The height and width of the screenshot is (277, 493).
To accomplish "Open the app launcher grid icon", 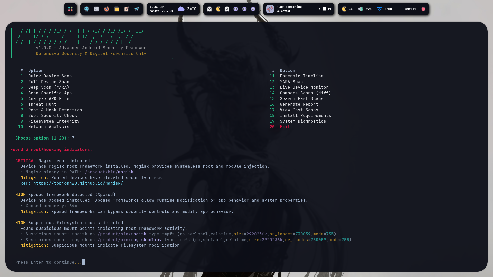I will click(70, 9).
